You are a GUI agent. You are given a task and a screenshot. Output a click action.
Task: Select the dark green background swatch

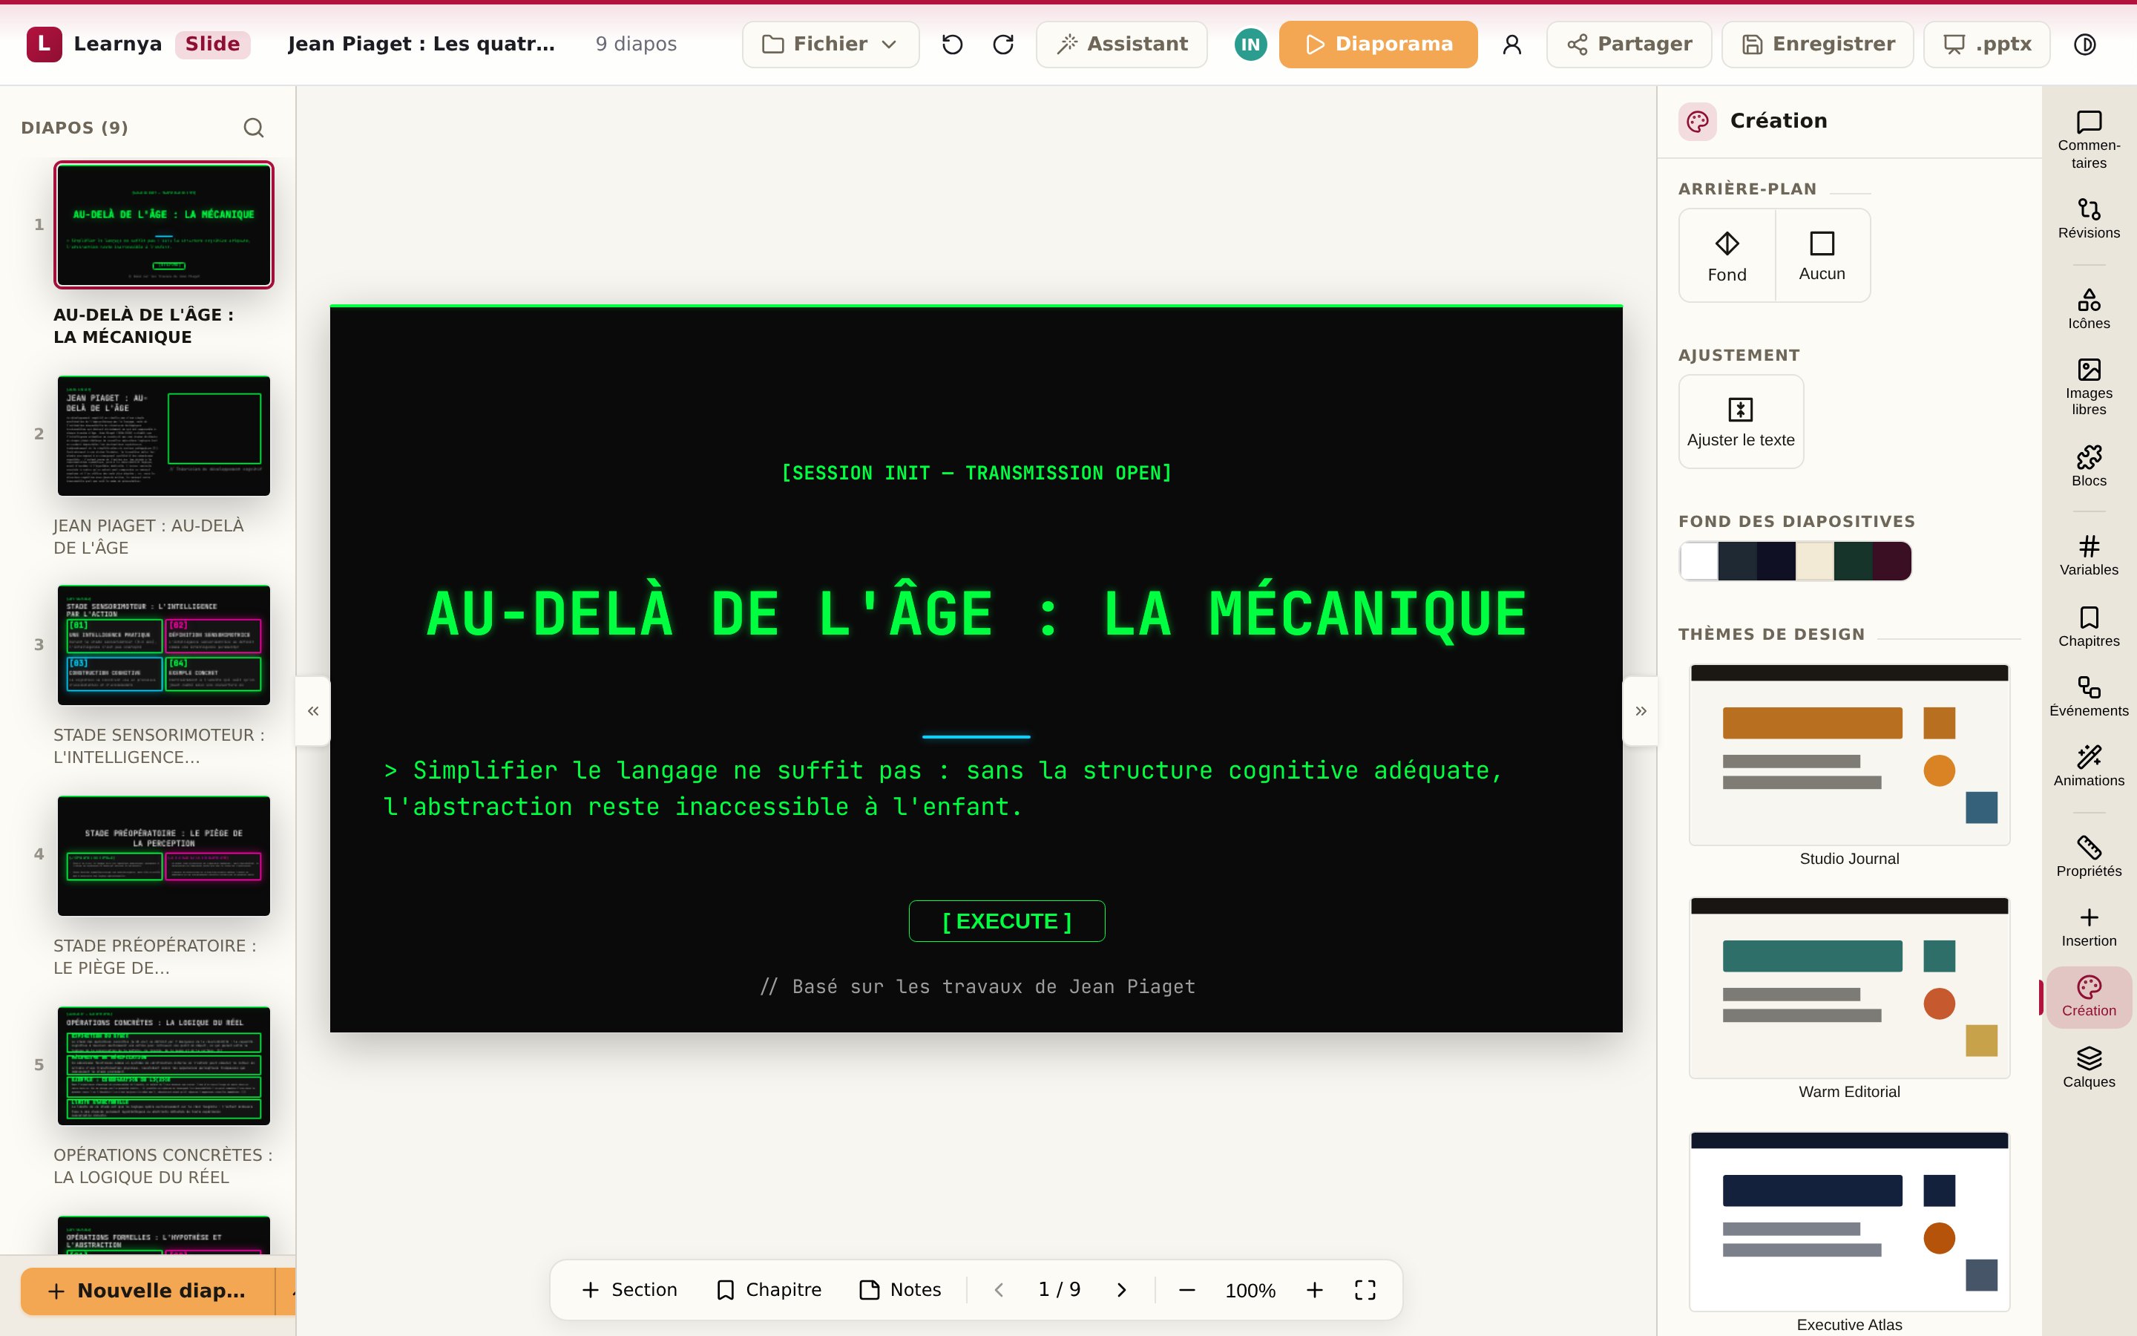(1853, 561)
